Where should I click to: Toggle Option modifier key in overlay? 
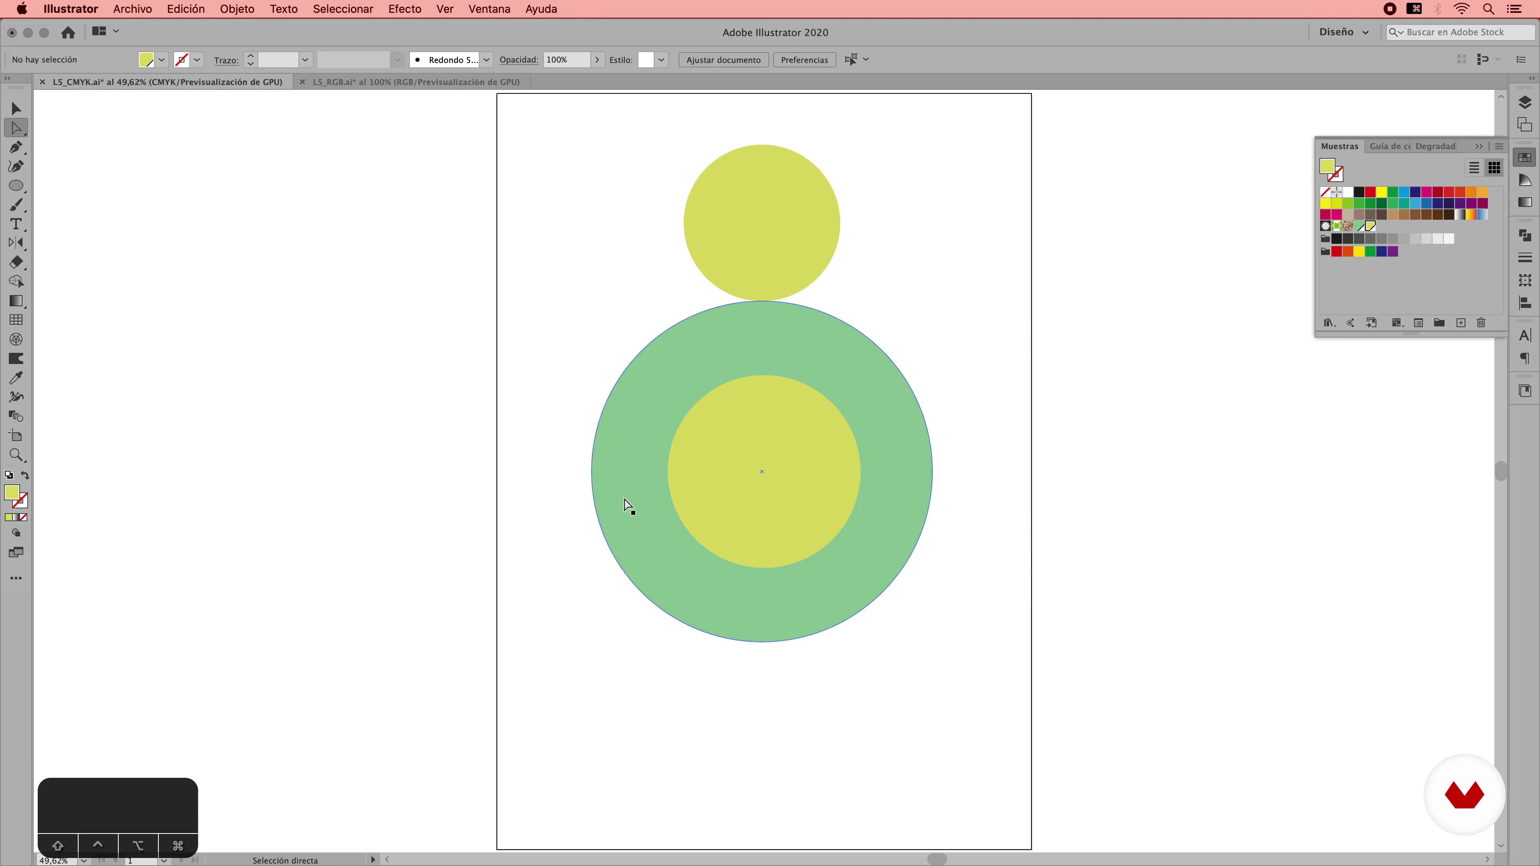(138, 845)
